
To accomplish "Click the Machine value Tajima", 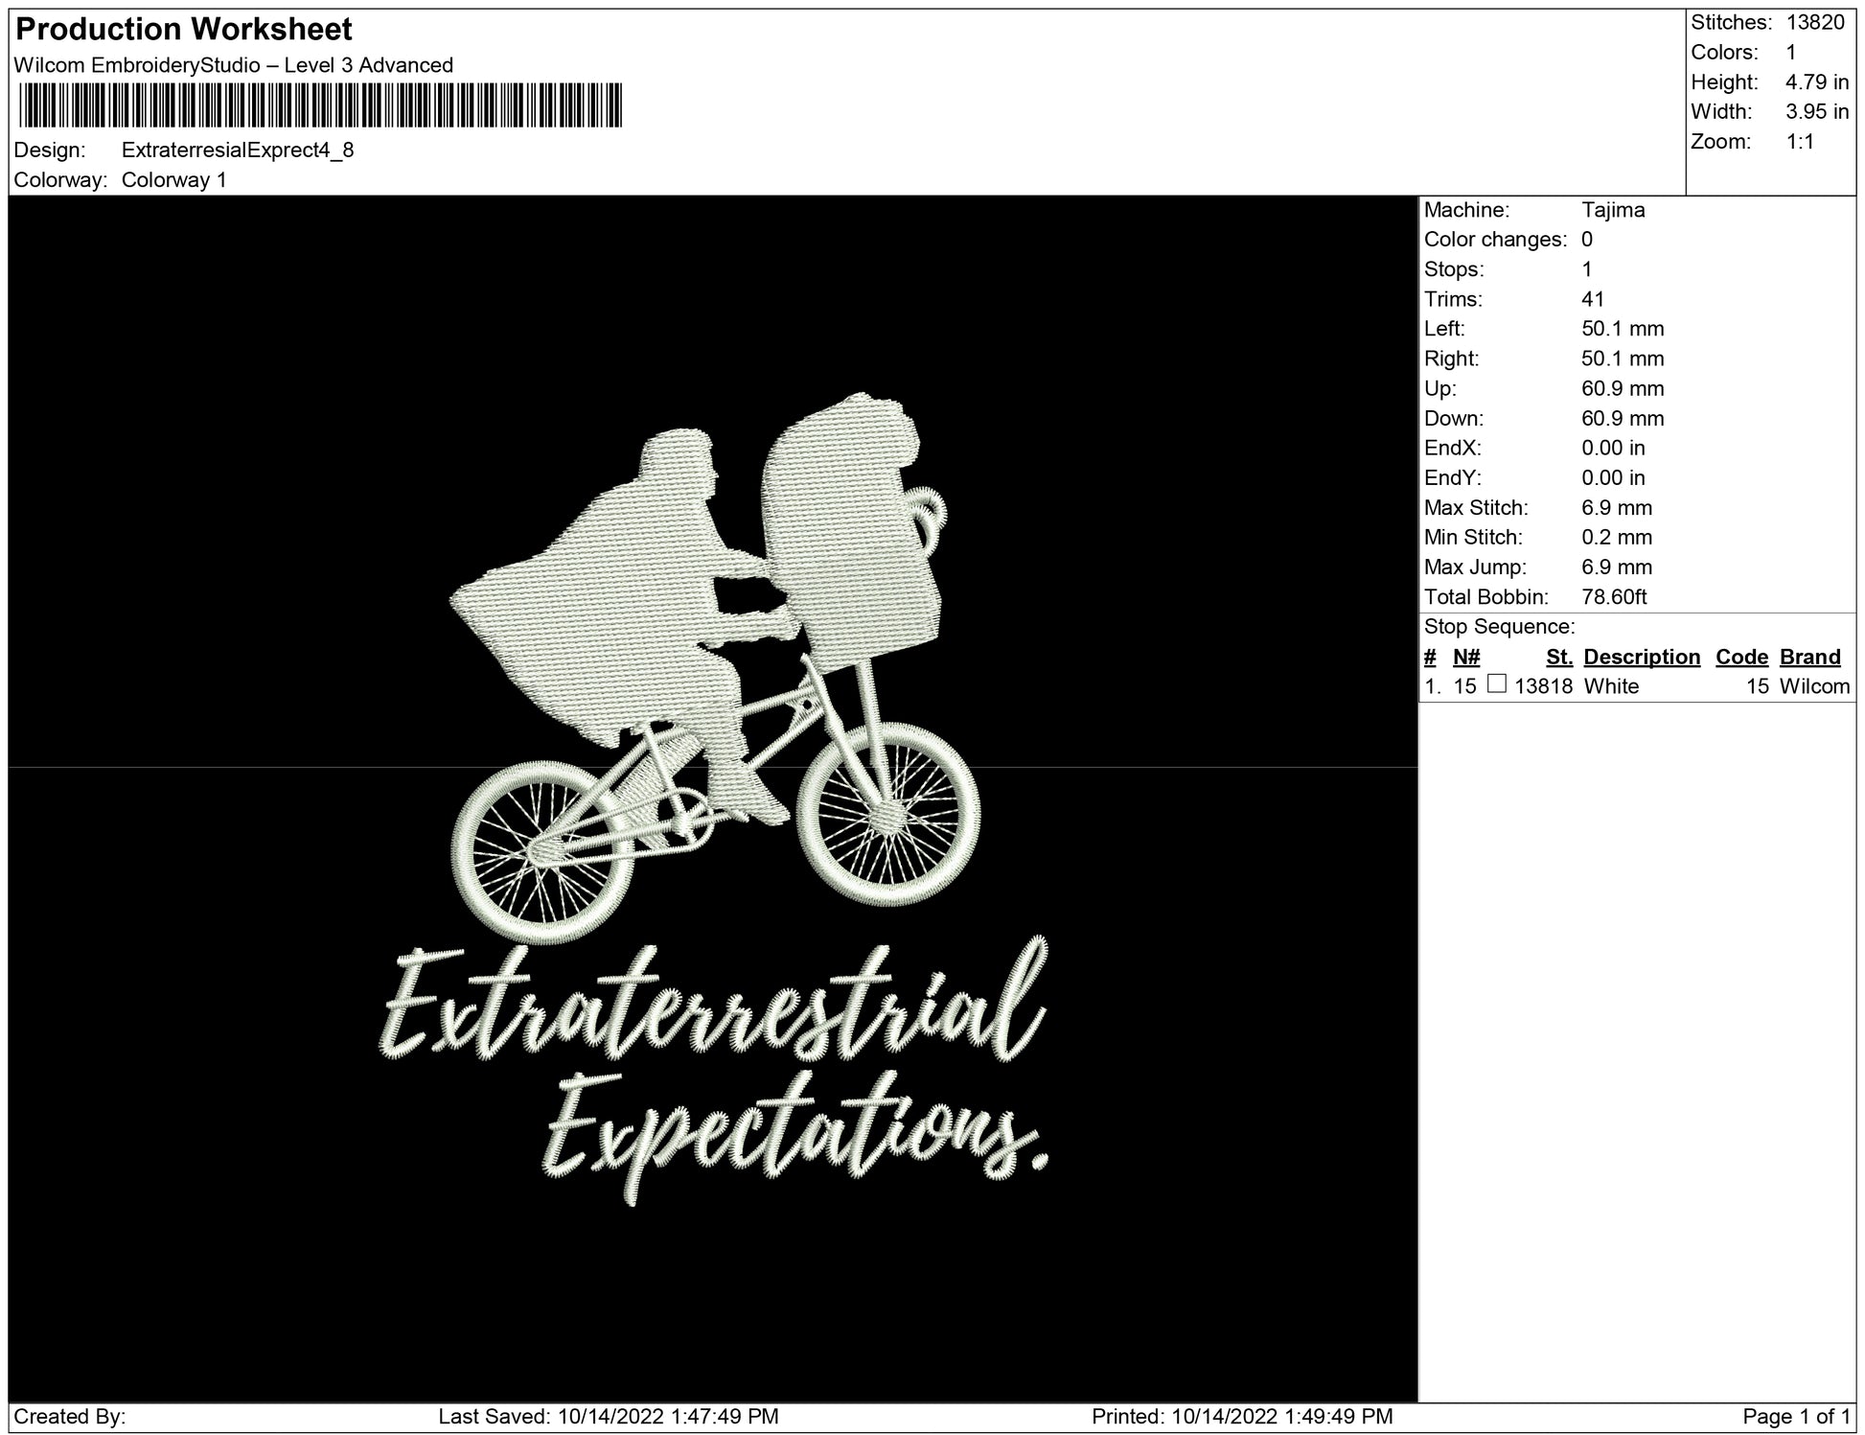I will 1613,210.
